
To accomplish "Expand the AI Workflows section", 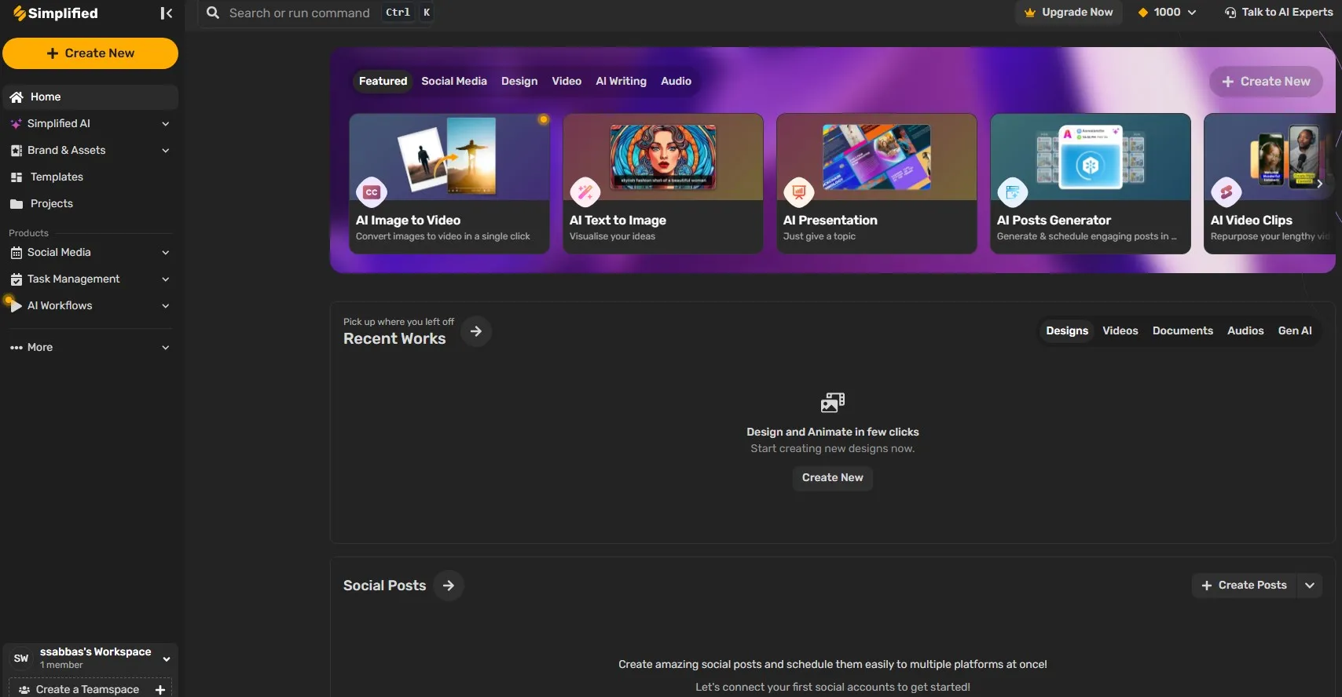I will pyautogui.click(x=166, y=306).
